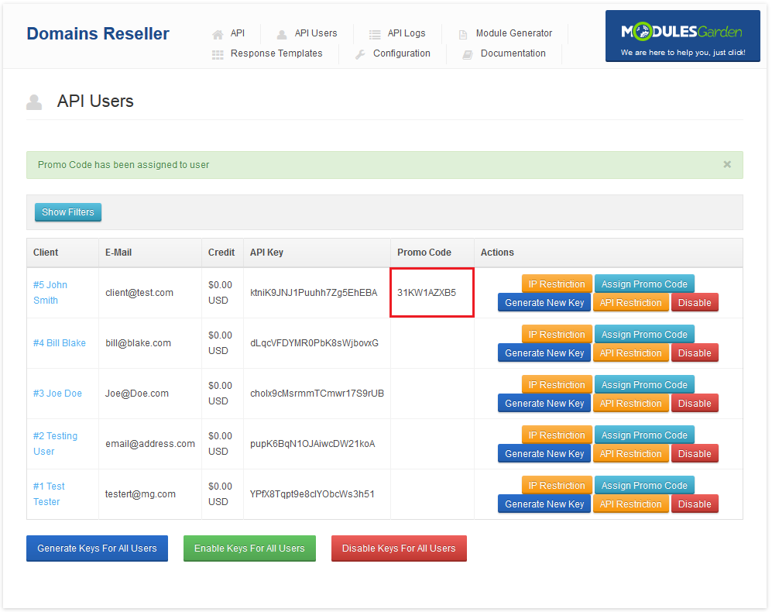Select email testert@mg.com

(140, 493)
